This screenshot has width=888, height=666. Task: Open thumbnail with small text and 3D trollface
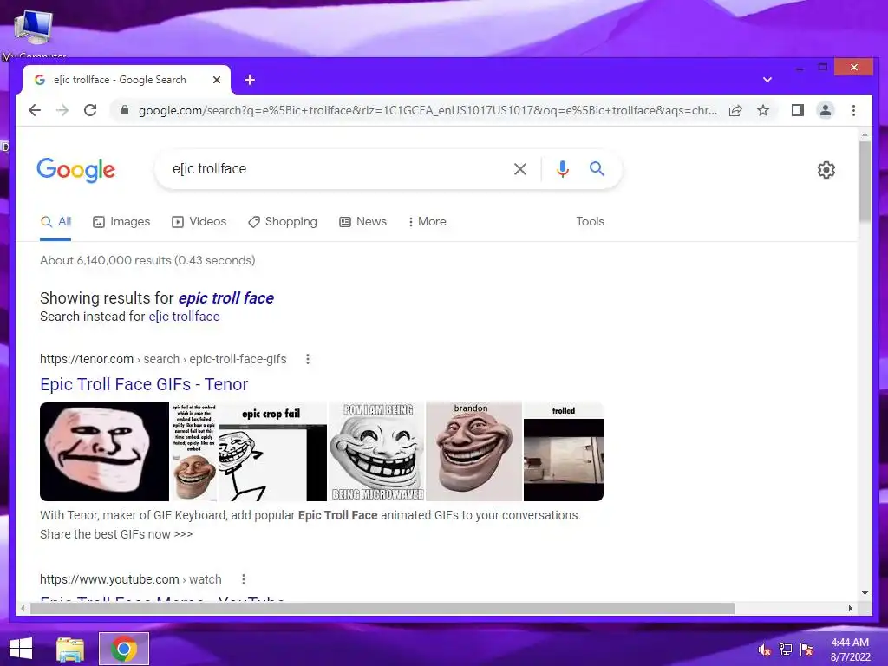[x=193, y=451]
